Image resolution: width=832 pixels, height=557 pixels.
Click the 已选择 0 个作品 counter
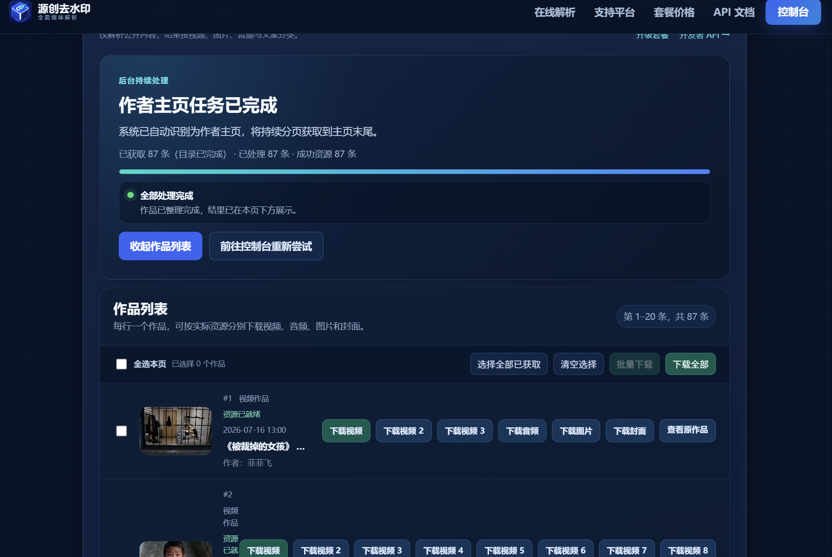click(x=198, y=364)
